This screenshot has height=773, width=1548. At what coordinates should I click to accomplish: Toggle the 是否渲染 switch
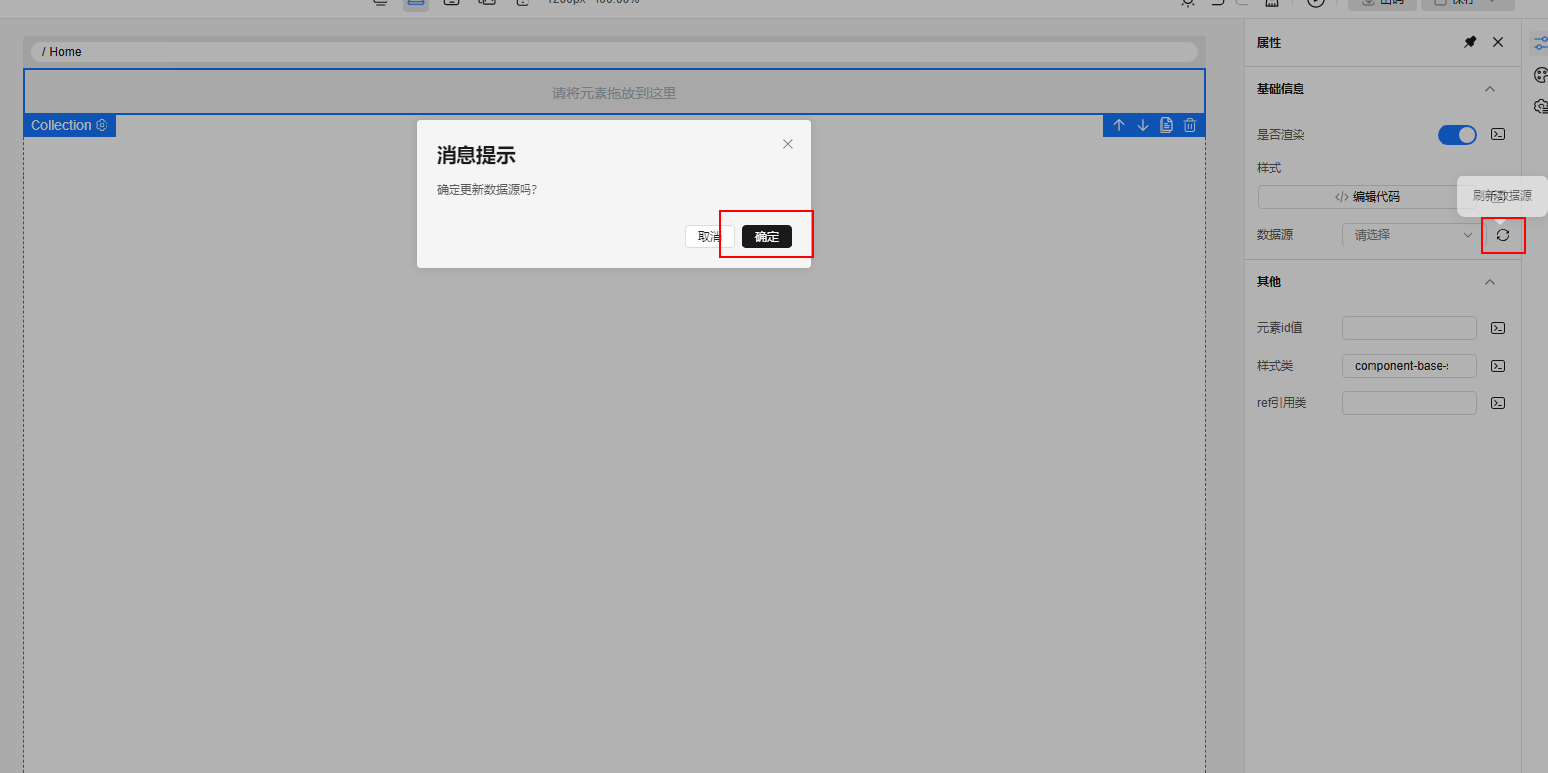click(1456, 135)
